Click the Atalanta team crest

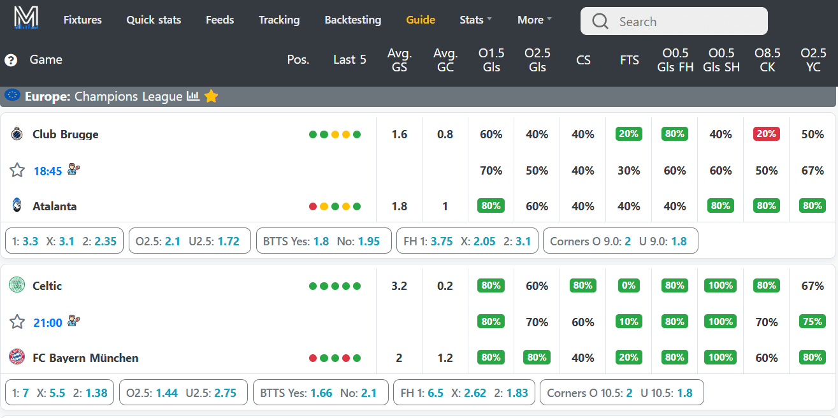point(17,206)
